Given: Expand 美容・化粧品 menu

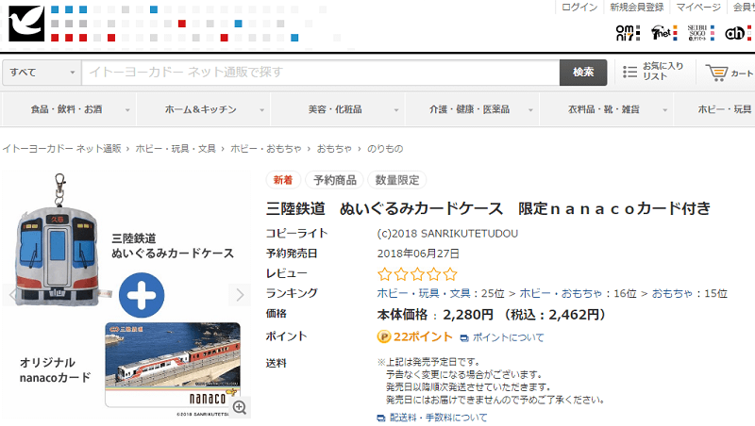Looking at the screenshot, I should (339, 109).
